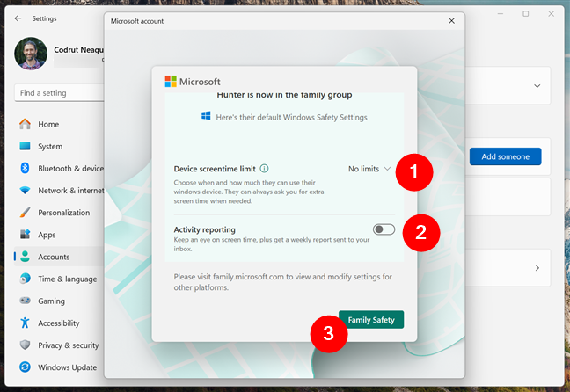Click the Activity reporting heading

[204, 229]
